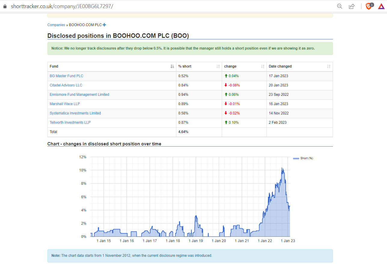The image size is (387, 264).
Task: Click the 0.94% short value
Action: [183, 95]
